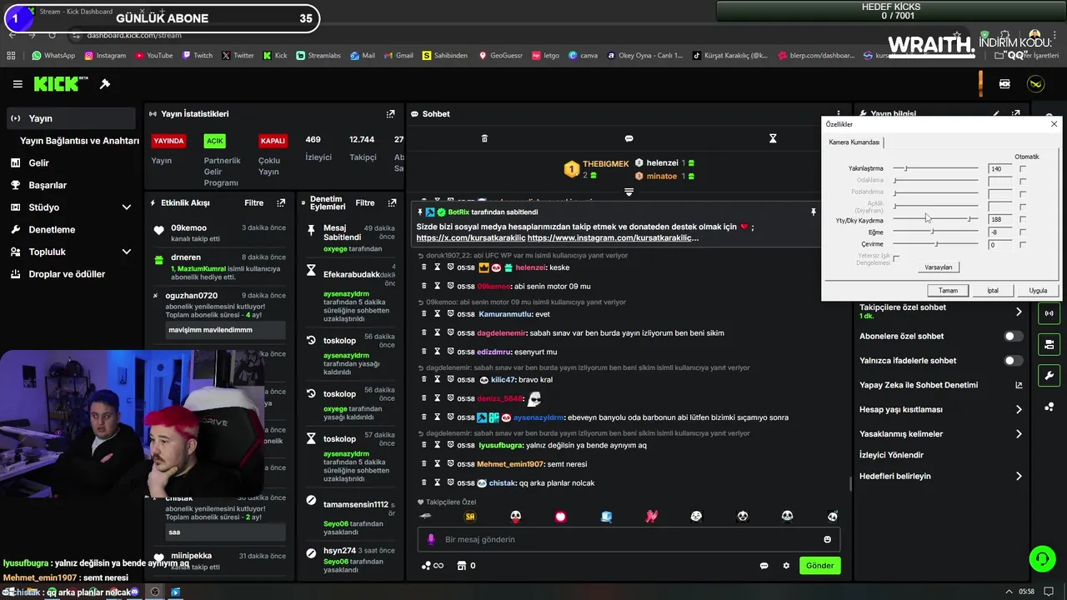This screenshot has height=600, width=1067.
Task: Check Otomatik box for Eğme
Action: (1023, 232)
